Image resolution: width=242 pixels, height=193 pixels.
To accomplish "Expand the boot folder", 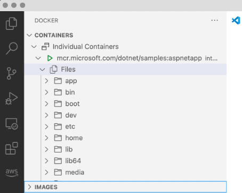I will point(46,103).
